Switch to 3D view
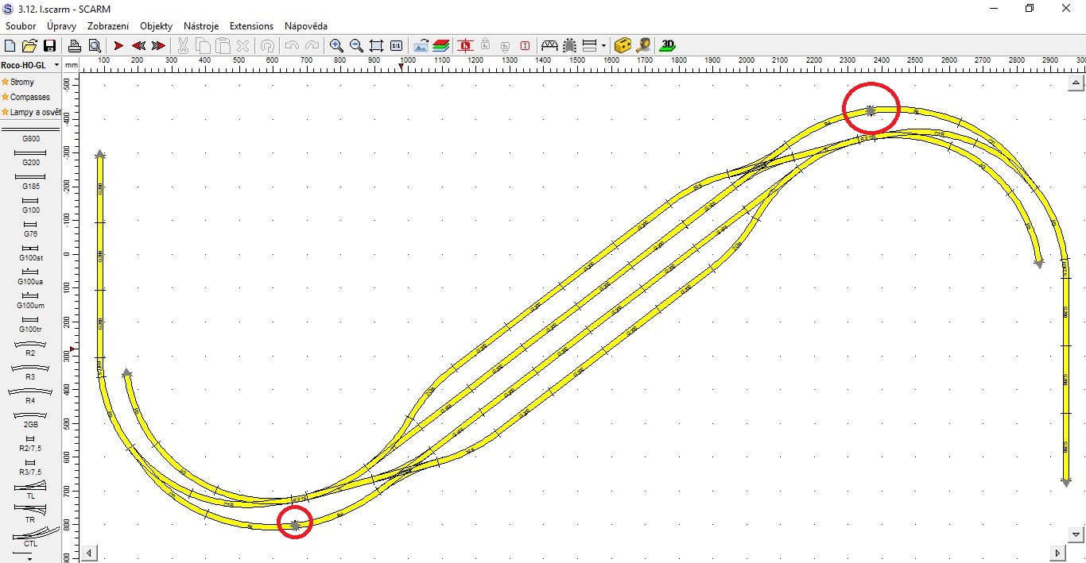 tap(669, 46)
